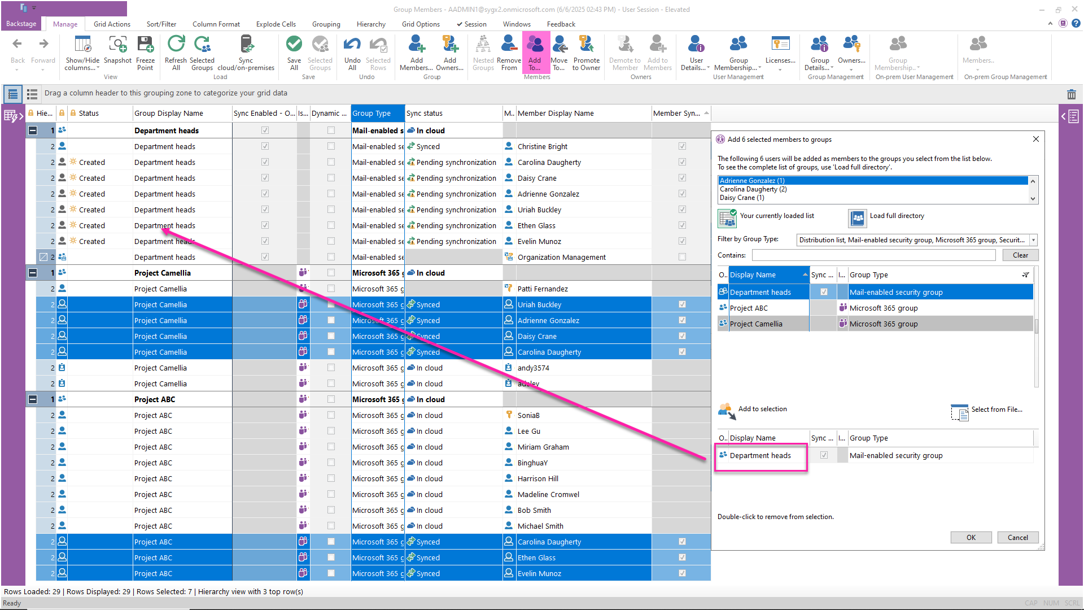Click Add To members icon
The width and height of the screenshot is (1084, 610).
coord(535,44)
